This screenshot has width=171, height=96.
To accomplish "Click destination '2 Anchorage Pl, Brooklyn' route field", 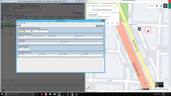I will click(x=103, y=10).
